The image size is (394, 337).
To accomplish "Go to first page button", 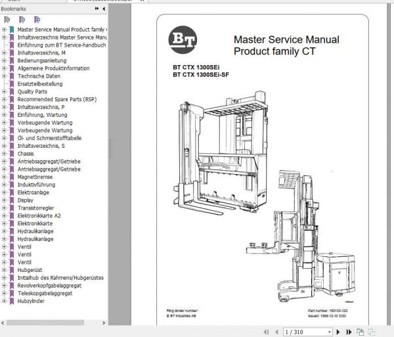I will click(267, 332).
